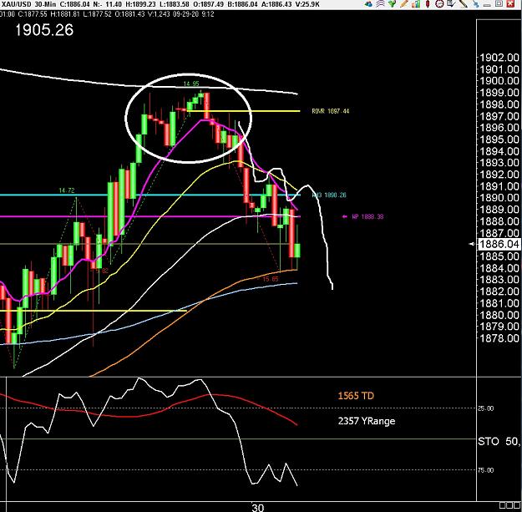Click the magenta WP horizontal line
Screen dimensions: 522x512
tap(150, 216)
